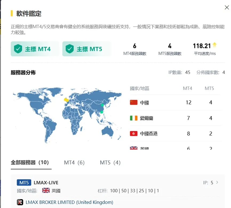Viewport: 231px width, 208px height.
Task: Click the MT4 value 7 for 愛爾蘭
Action: [x=189, y=118]
